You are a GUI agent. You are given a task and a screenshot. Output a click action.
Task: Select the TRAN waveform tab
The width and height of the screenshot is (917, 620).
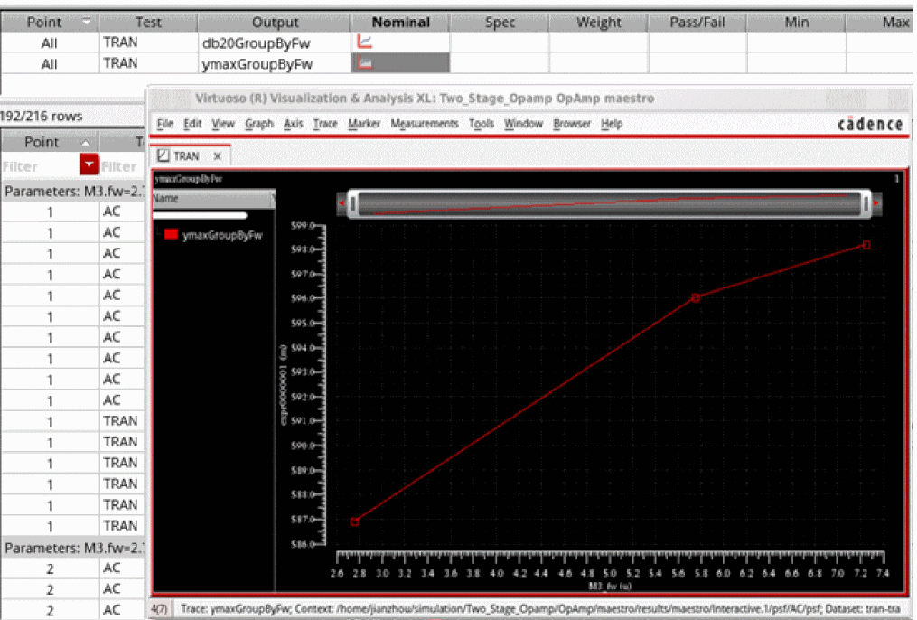[x=185, y=156]
